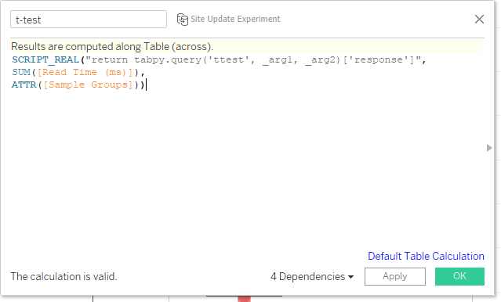Image resolution: width=501 pixels, height=302 pixels.
Task: Click the 'Results are computed along Table (across).' message
Action: pos(112,47)
